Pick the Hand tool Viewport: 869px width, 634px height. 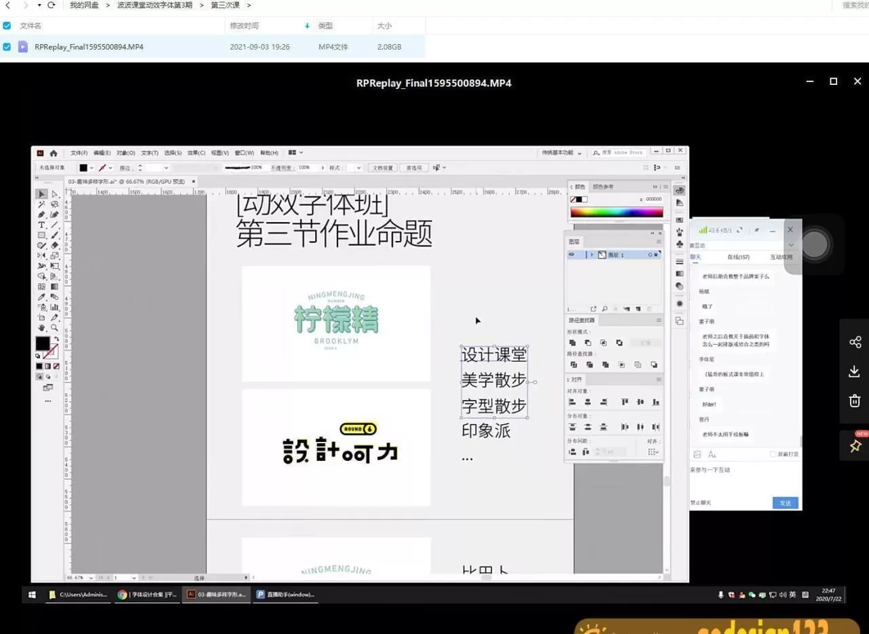[x=41, y=327]
